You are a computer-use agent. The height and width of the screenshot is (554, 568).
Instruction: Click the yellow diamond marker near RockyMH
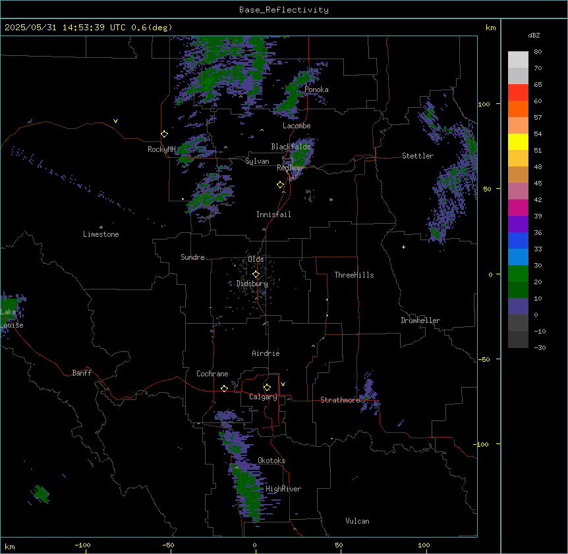coord(164,134)
